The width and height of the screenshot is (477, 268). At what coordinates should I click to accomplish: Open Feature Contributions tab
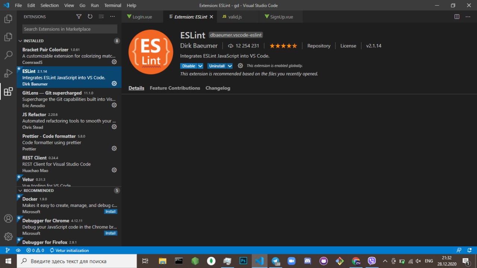175,88
